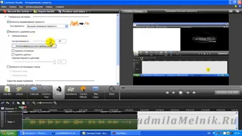Viewport: 242px width, 136px height.
Task: Enable the vocal enhancement checkbox
Action: pos(8,67)
